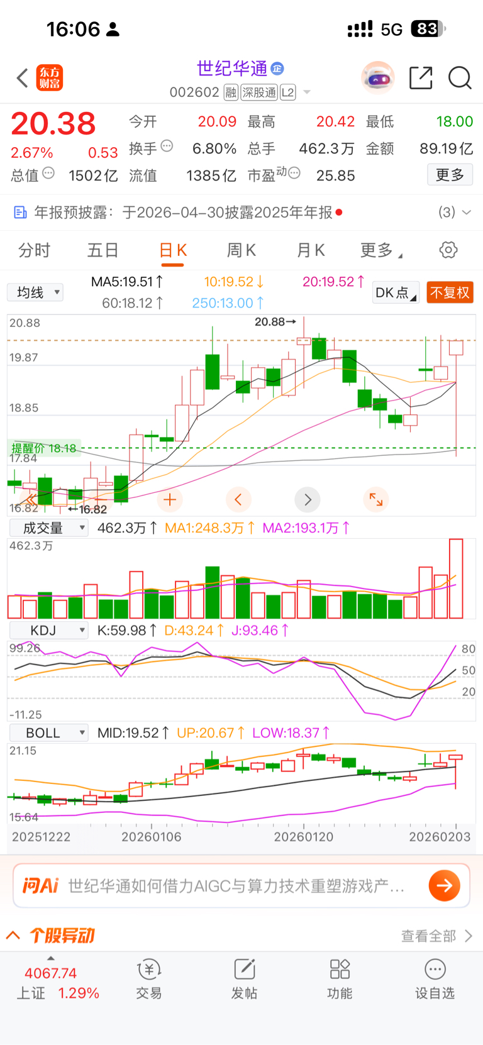The width and height of the screenshot is (483, 1045).
Task: Tap the 20.88 high price marker
Action: (275, 322)
